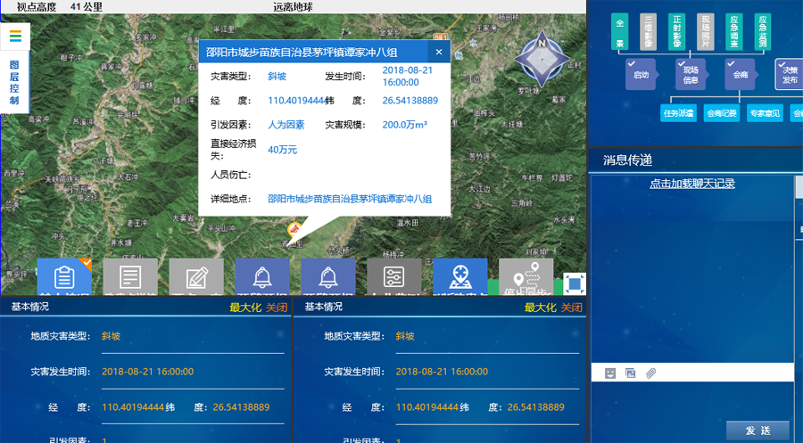Click the clipboard icon in map toolbar
803x443 pixels.
click(64, 277)
